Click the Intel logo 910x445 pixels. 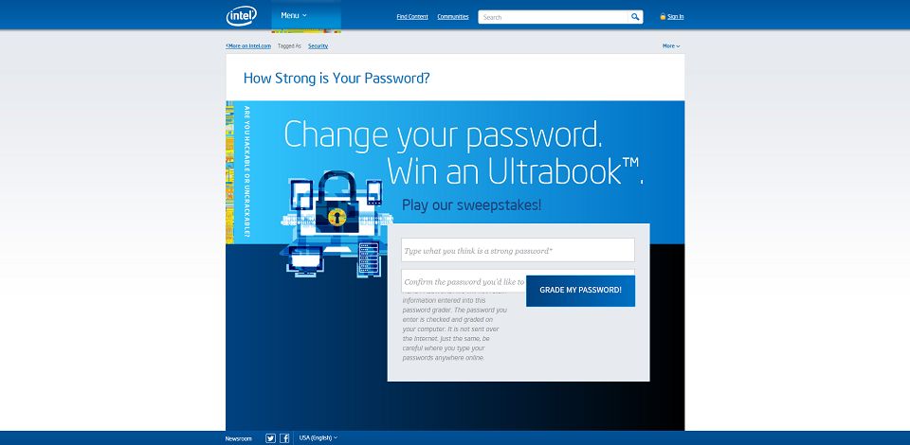pos(241,16)
